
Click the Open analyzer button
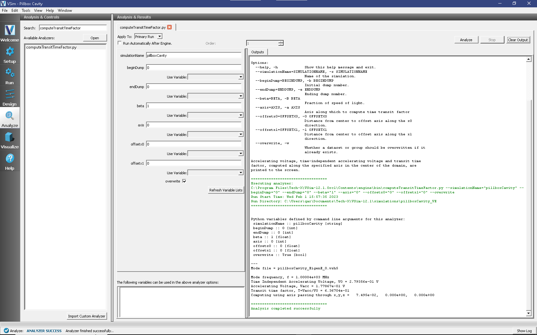(95, 38)
